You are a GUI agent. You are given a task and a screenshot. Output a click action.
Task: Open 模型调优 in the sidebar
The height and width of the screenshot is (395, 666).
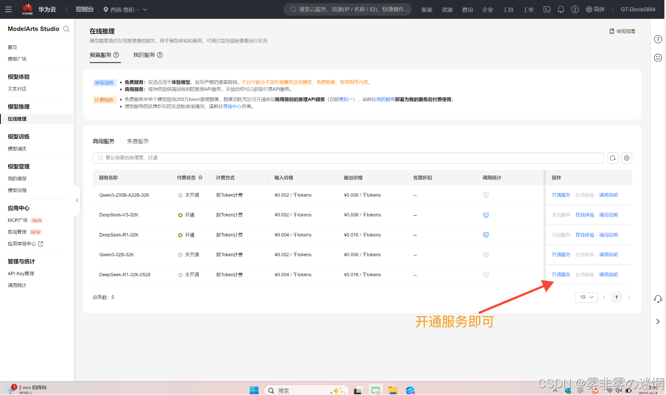tap(17, 149)
